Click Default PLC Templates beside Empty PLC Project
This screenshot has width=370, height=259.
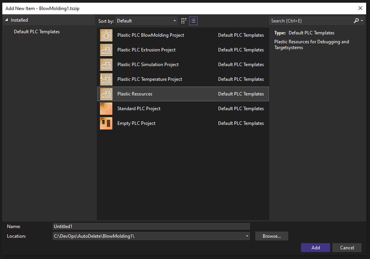click(x=241, y=123)
